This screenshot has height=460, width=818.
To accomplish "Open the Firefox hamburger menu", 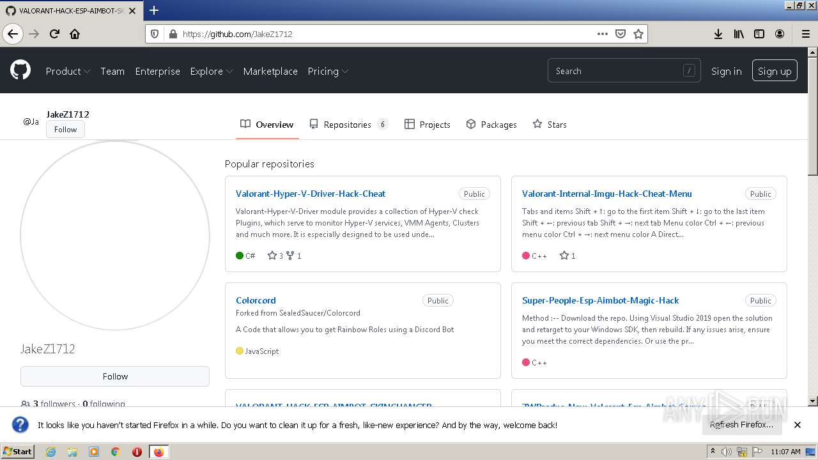I will [x=805, y=34].
